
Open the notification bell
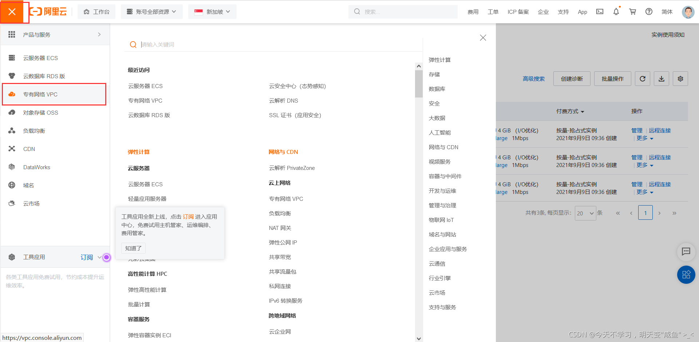(616, 12)
